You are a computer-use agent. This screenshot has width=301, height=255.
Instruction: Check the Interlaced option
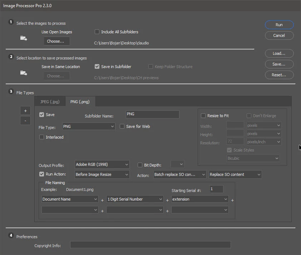[x=41, y=137]
